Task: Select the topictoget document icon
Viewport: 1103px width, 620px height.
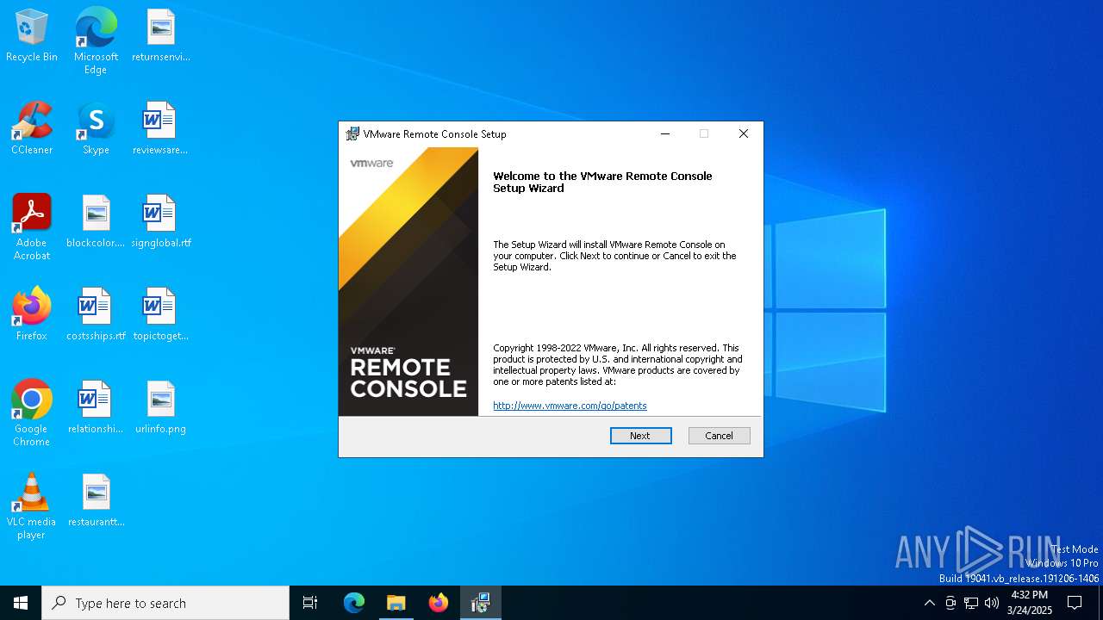Action: coord(160,315)
